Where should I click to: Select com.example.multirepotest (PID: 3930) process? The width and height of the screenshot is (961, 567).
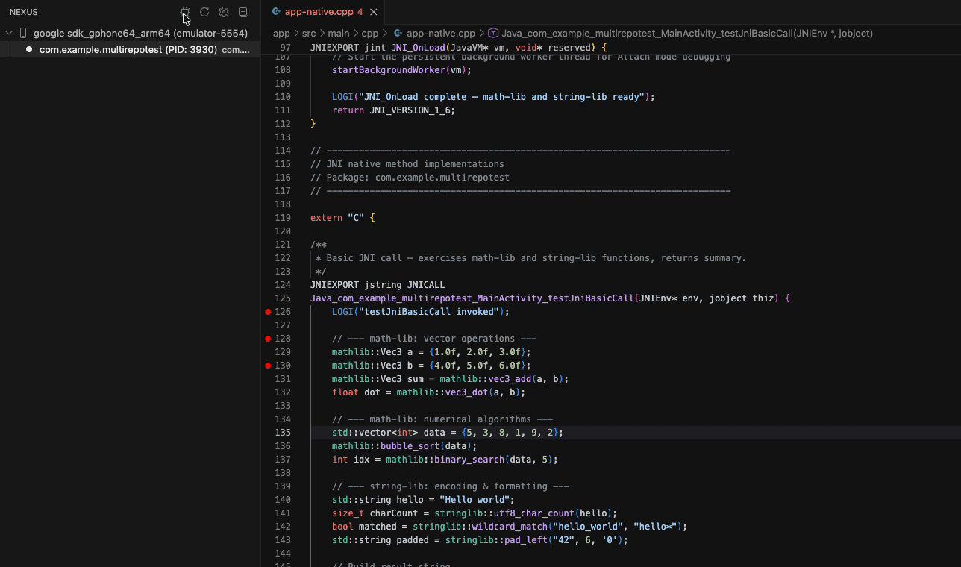(x=130, y=50)
